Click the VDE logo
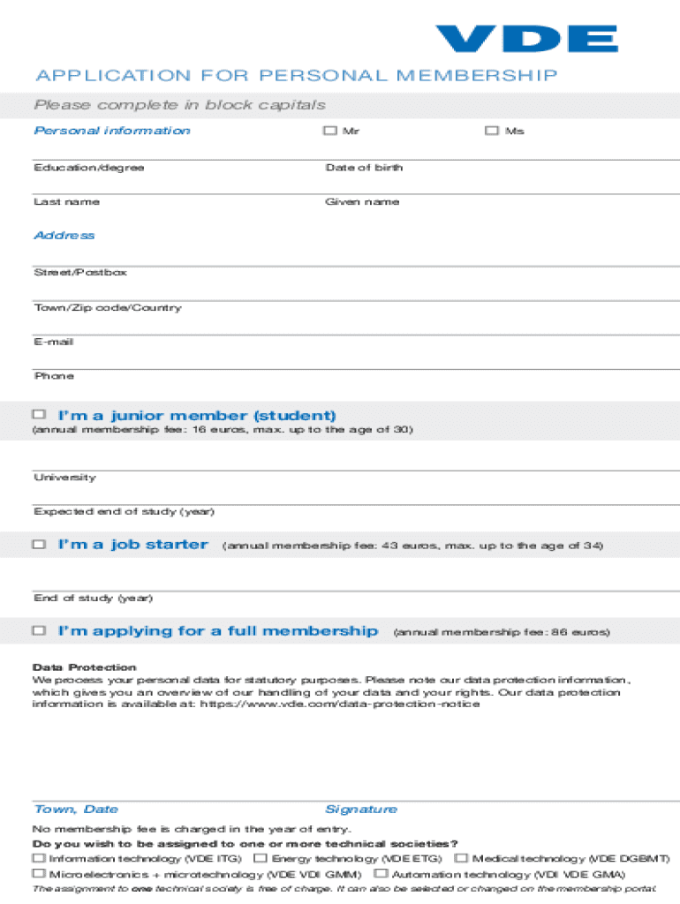Image resolution: width=680 pixels, height=904 pixels. pos(526,41)
